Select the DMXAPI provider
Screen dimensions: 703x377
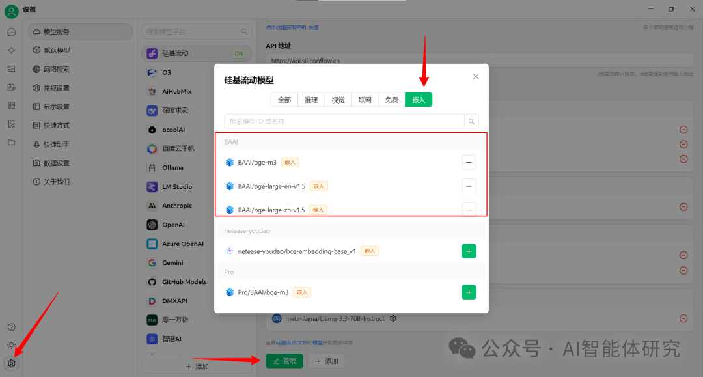[197, 301]
